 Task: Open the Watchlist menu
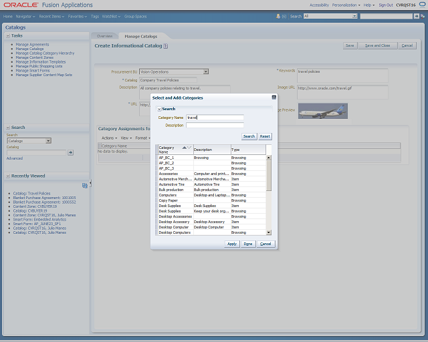pyautogui.click(x=111, y=16)
